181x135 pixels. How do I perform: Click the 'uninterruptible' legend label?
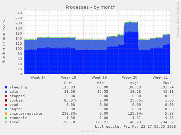[x=26, y=114]
